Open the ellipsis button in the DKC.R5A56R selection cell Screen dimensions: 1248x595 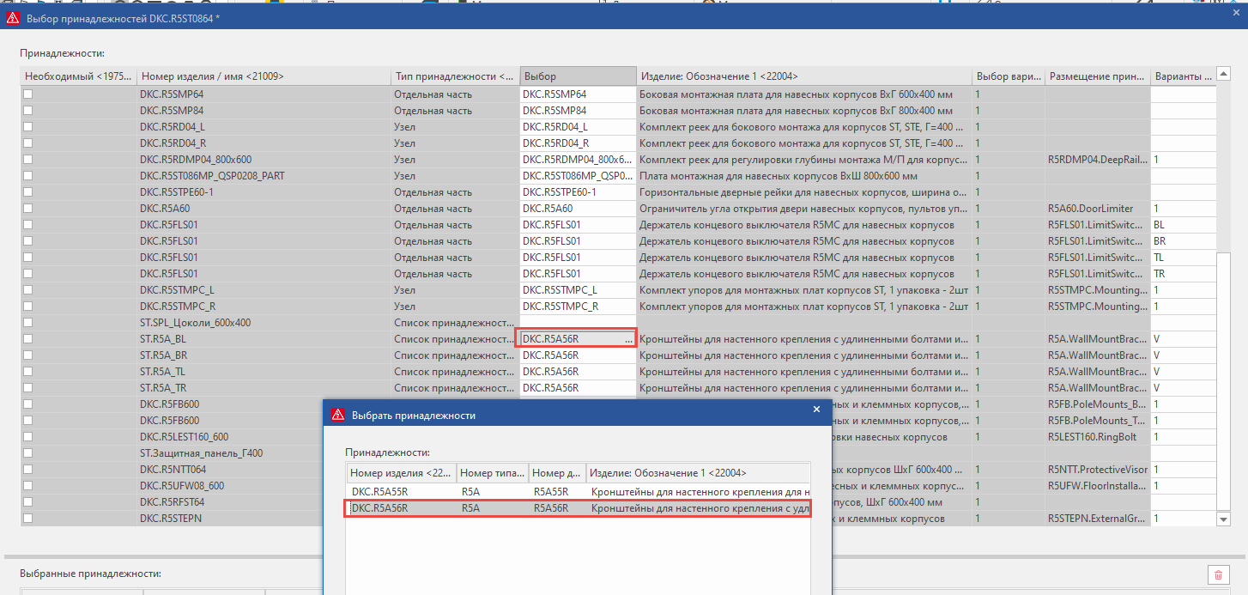[x=628, y=339]
